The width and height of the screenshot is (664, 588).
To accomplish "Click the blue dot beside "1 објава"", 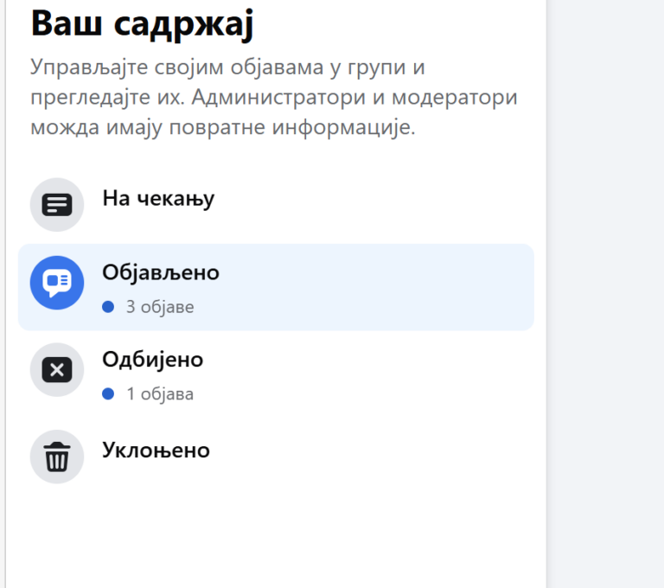I will 108,394.
